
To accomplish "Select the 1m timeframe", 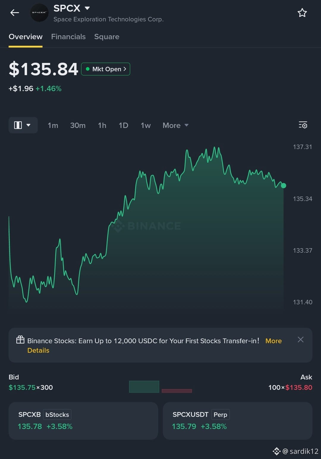I will (53, 125).
